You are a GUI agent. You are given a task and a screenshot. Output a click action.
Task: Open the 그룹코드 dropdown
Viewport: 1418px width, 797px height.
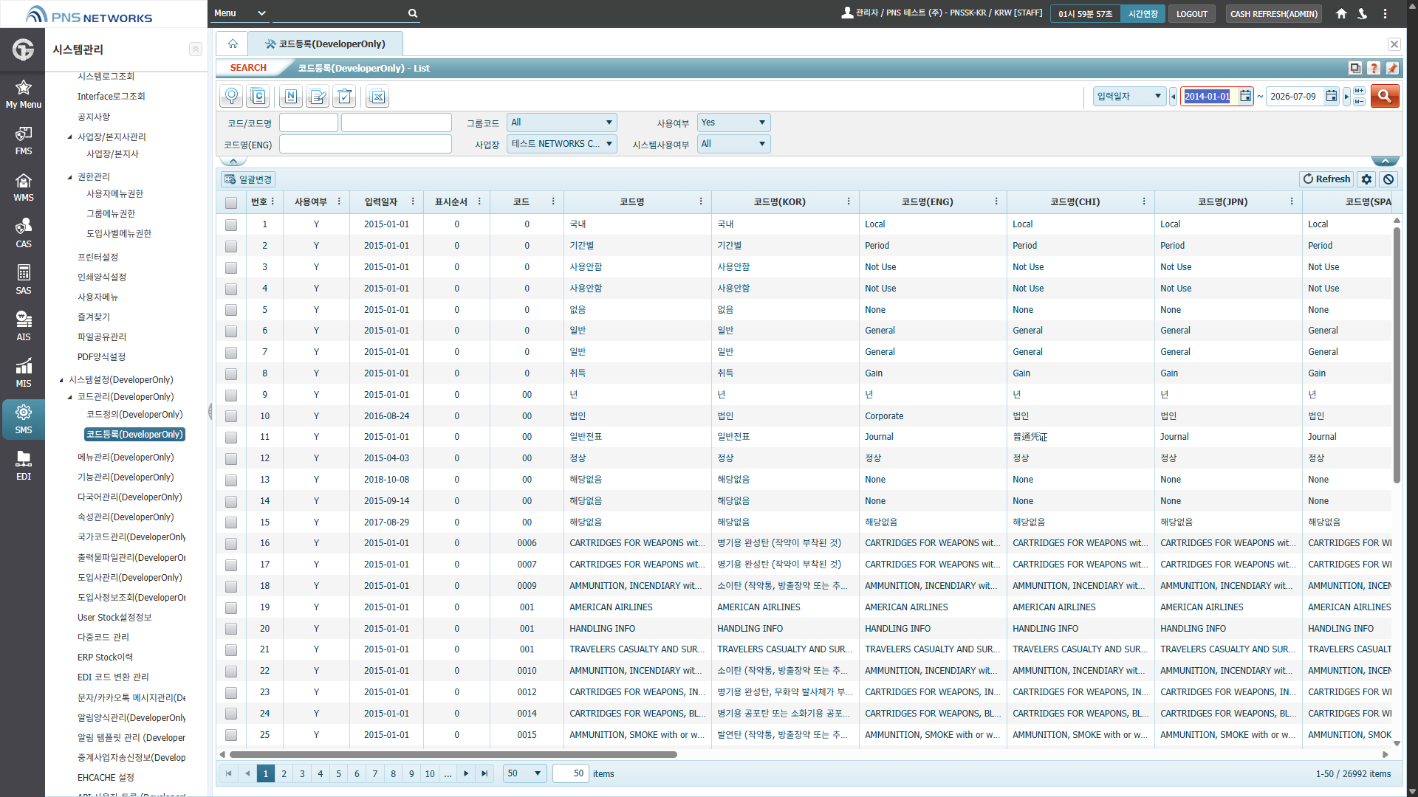point(561,123)
